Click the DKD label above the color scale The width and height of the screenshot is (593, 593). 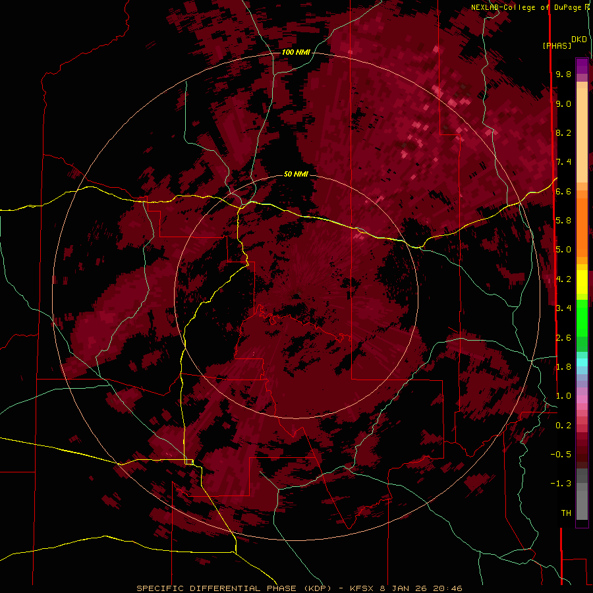point(579,40)
